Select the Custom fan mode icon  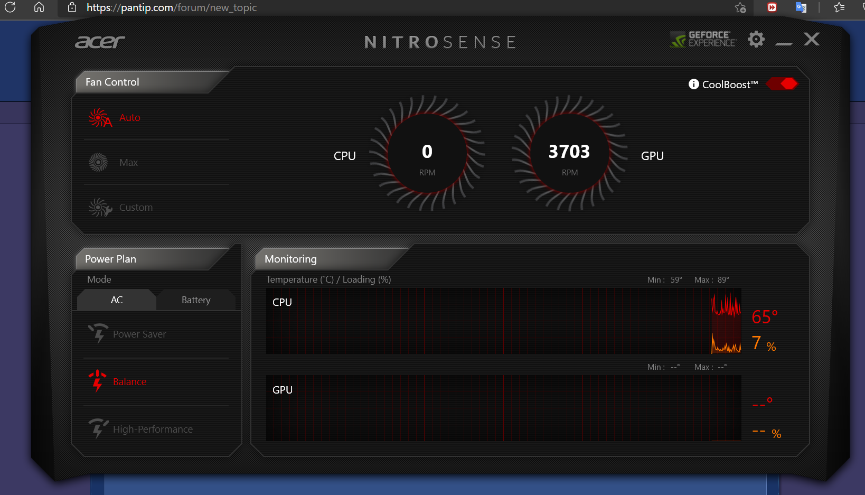(100, 208)
